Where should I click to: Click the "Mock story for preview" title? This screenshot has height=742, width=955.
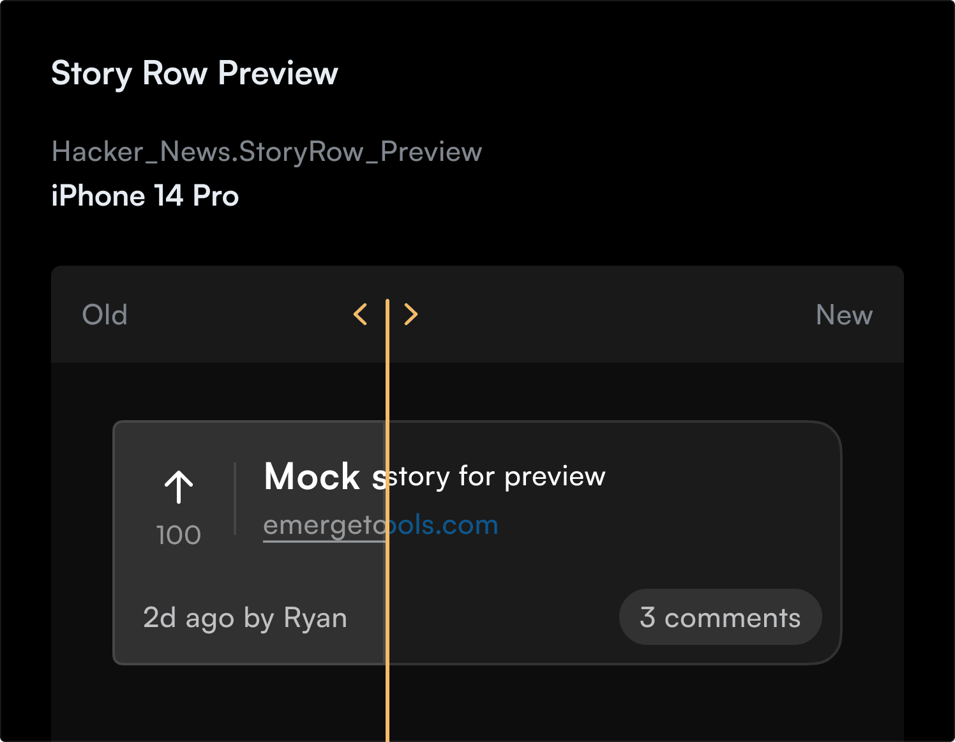[434, 477]
